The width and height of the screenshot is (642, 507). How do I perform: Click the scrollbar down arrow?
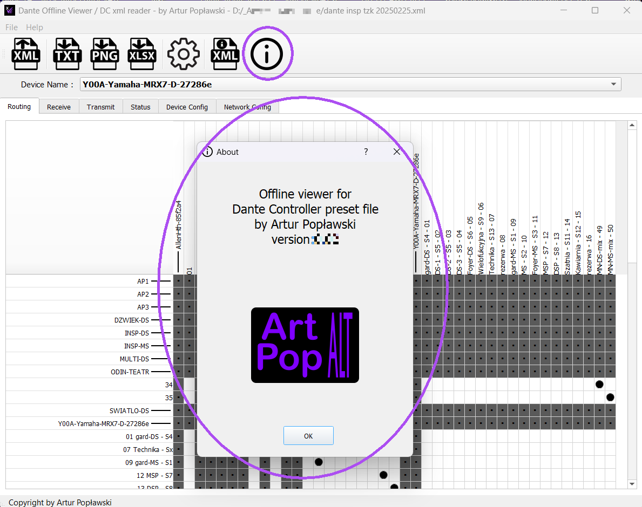point(632,484)
